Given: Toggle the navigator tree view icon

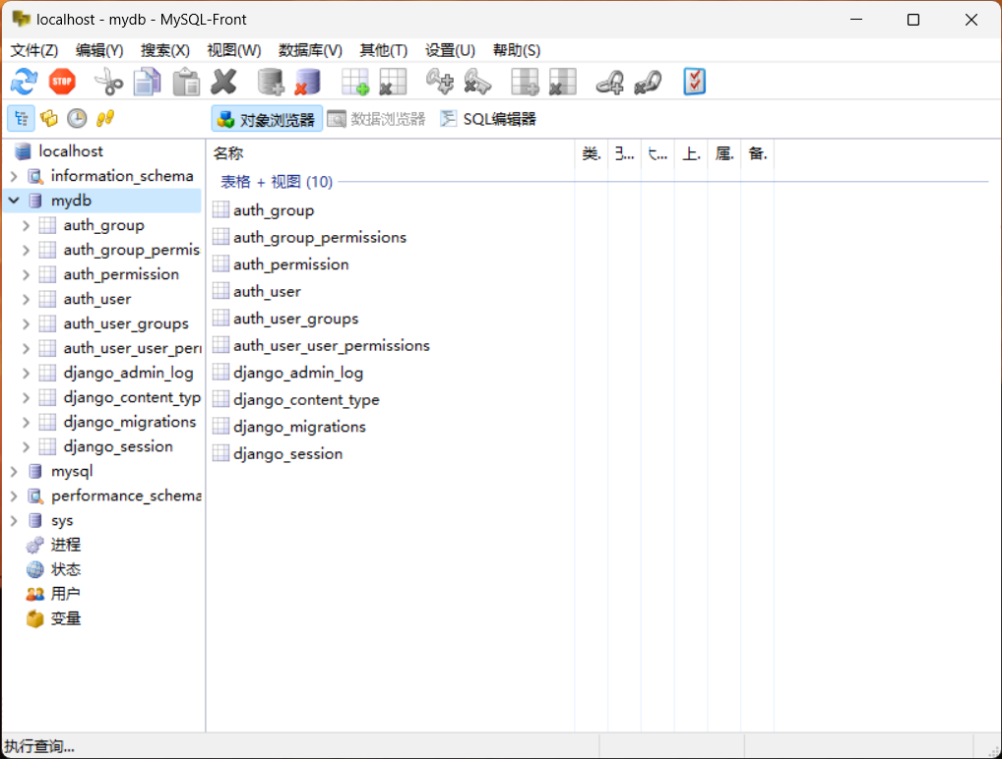Looking at the screenshot, I should point(21,119).
